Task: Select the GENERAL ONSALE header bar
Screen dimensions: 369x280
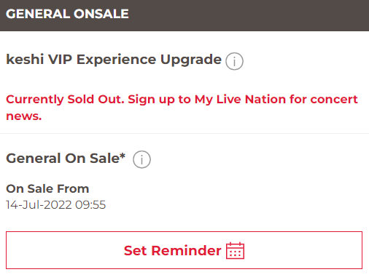Action: coord(184,15)
